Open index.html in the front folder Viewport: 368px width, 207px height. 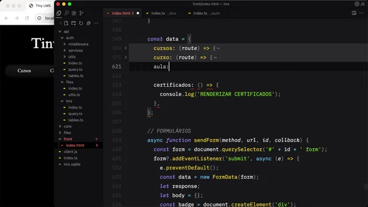(x=75, y=145)
